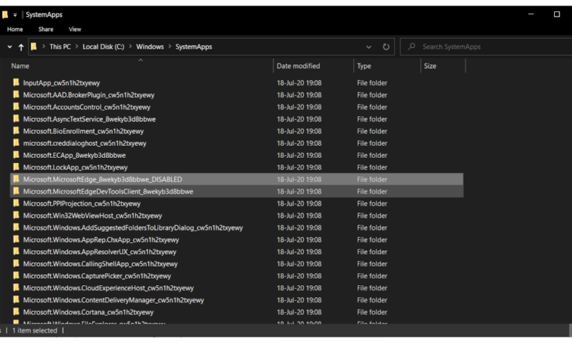Click the Microsoft.Win32WebViewHost folder icon

click(x=16, y=215)
